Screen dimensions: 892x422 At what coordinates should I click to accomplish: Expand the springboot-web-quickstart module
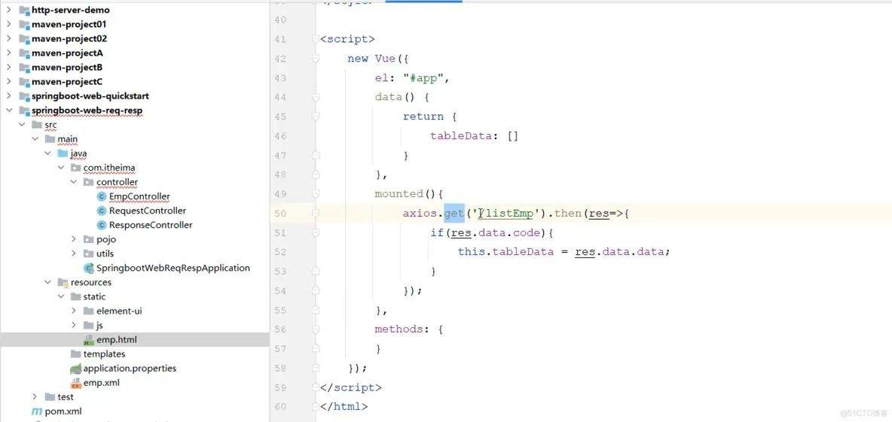tap(8, 96)
